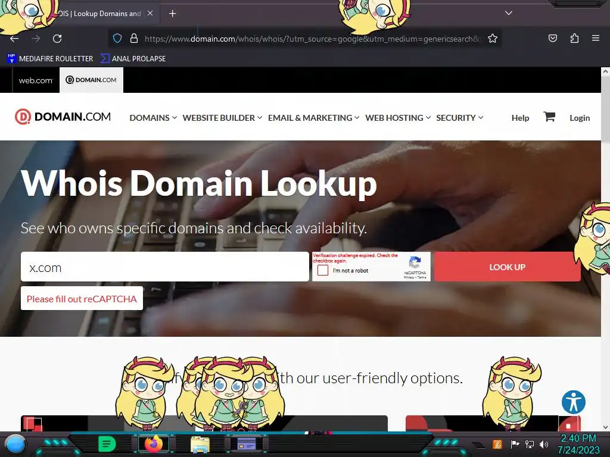The height and width of the screenshot is (457, 610).
Task: Expand the WEB HOSTING menu
Action: (398, 118)
